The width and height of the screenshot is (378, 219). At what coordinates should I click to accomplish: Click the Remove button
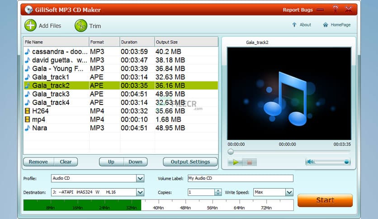click(38, 162)
